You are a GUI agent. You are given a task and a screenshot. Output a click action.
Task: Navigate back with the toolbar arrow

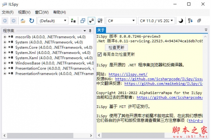[x=5, y=21]
